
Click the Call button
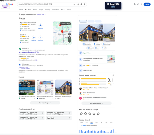[104, 48]
